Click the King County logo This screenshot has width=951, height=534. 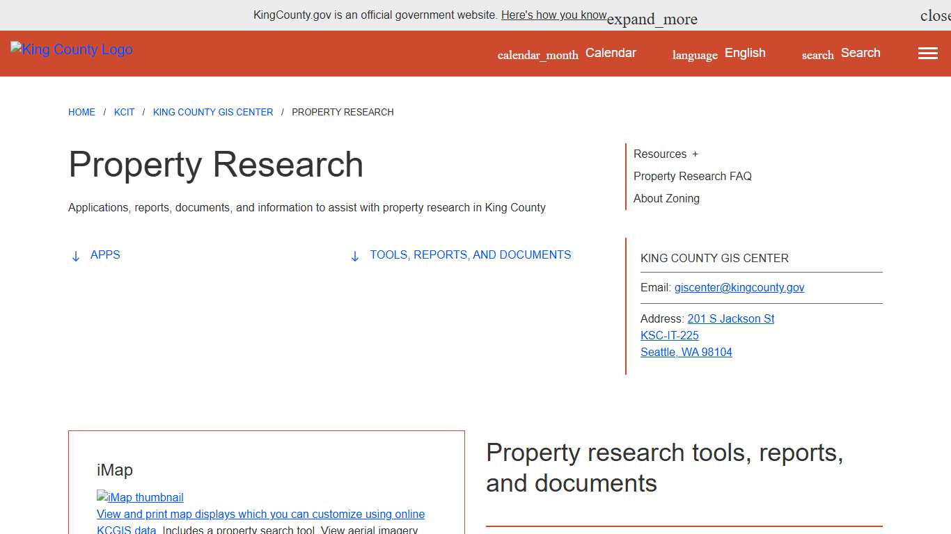[70, 49]
